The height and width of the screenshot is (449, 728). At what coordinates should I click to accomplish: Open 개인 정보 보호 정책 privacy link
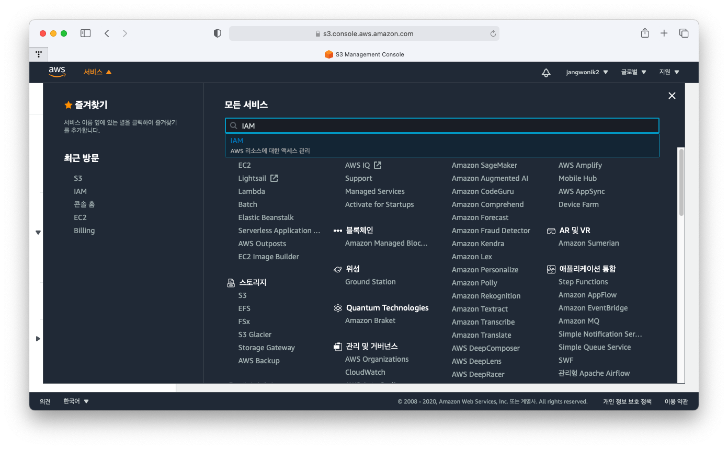[627, 401]
